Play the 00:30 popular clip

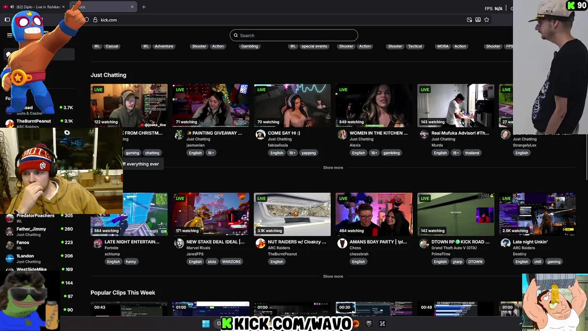[x=374, y=309]
